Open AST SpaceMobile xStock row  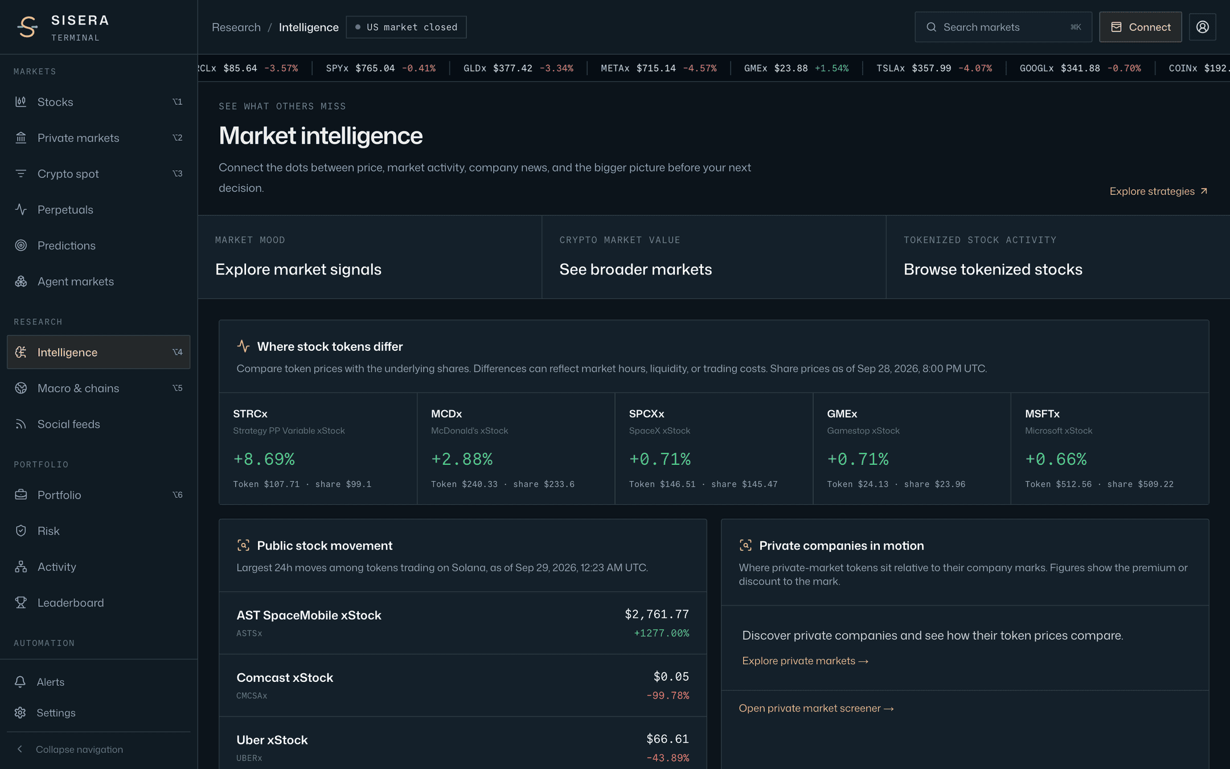point(463,623)
